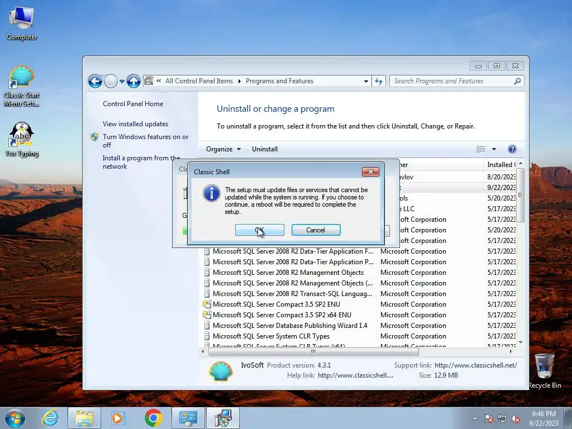The height and width of the screenshot is (429, 572).
Task: Select Microsoft SQL Server System CLR Types row
Action: pyautogui.click(x=359, y=336)
